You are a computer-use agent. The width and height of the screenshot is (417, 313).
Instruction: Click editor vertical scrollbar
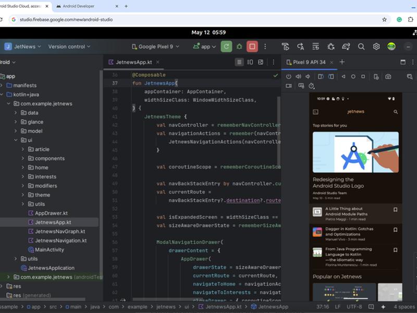pyautogui.click(x=279, y=132)
